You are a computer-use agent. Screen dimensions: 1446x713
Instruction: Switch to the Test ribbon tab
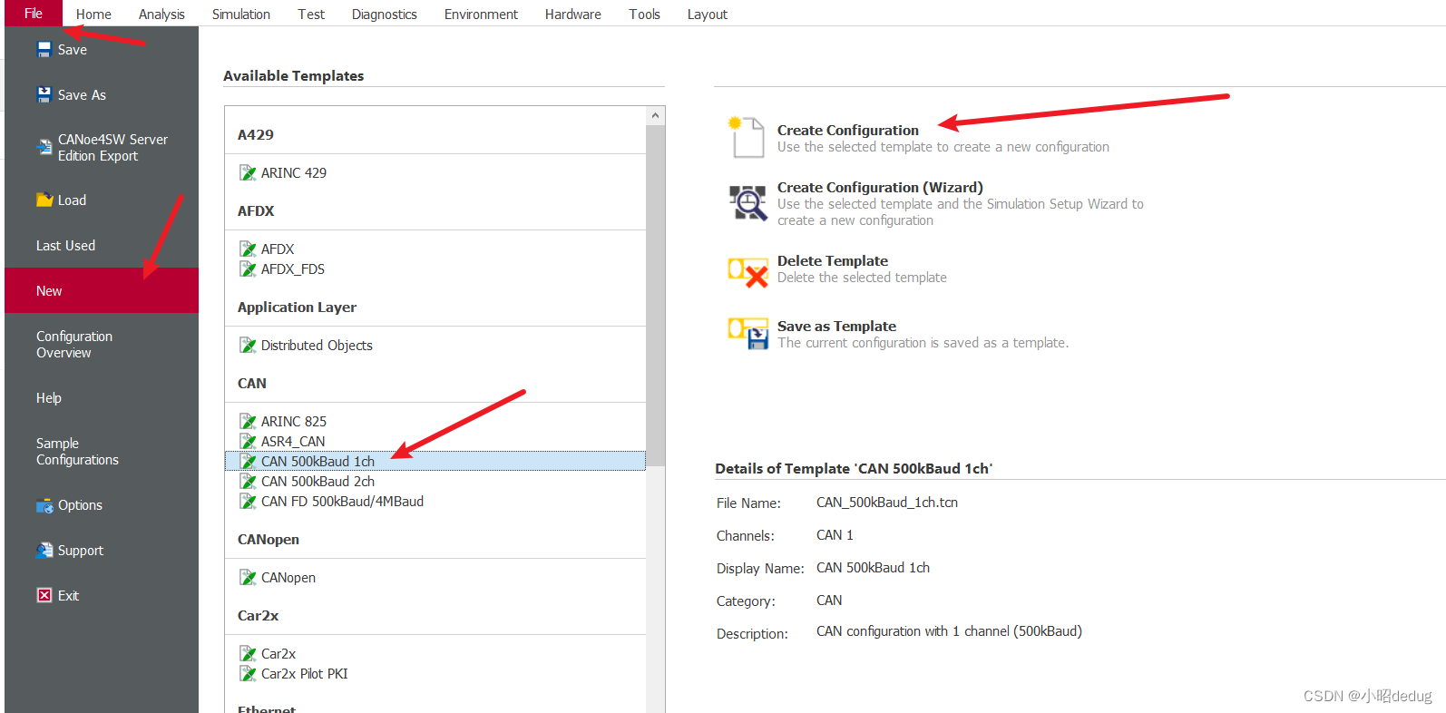pos(311,15)
